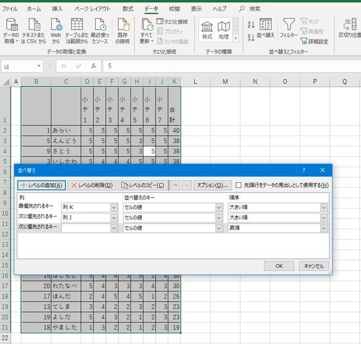Confirm sort with OK button
Image resolution: width=361 pixels, height=344 pixels.
pyautogui.click(x=279, y=266)
